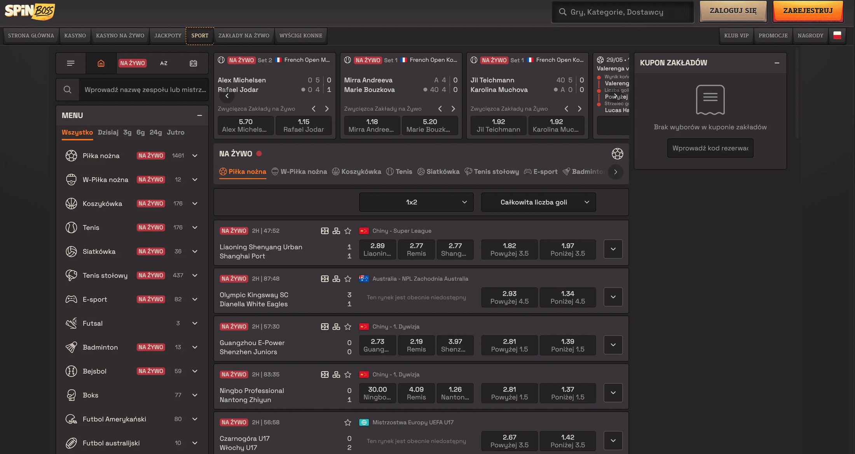Click the Tenis stołowy paddle icon in menu
This screenshot has width=855, height=454.
71,275
